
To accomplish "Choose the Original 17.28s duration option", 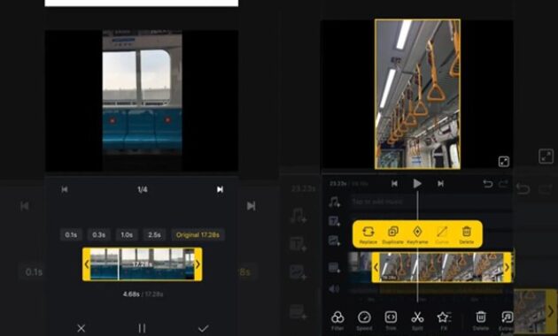I will click(198, 235).
